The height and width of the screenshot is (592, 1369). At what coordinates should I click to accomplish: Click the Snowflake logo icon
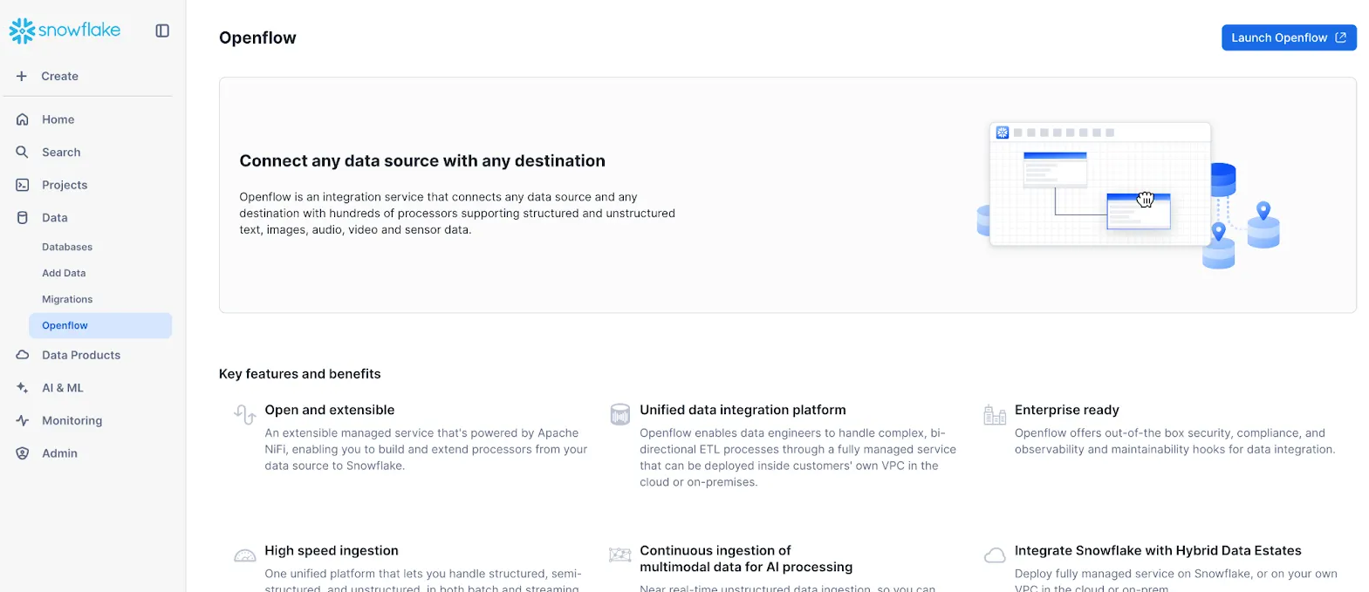click(21, 30)
